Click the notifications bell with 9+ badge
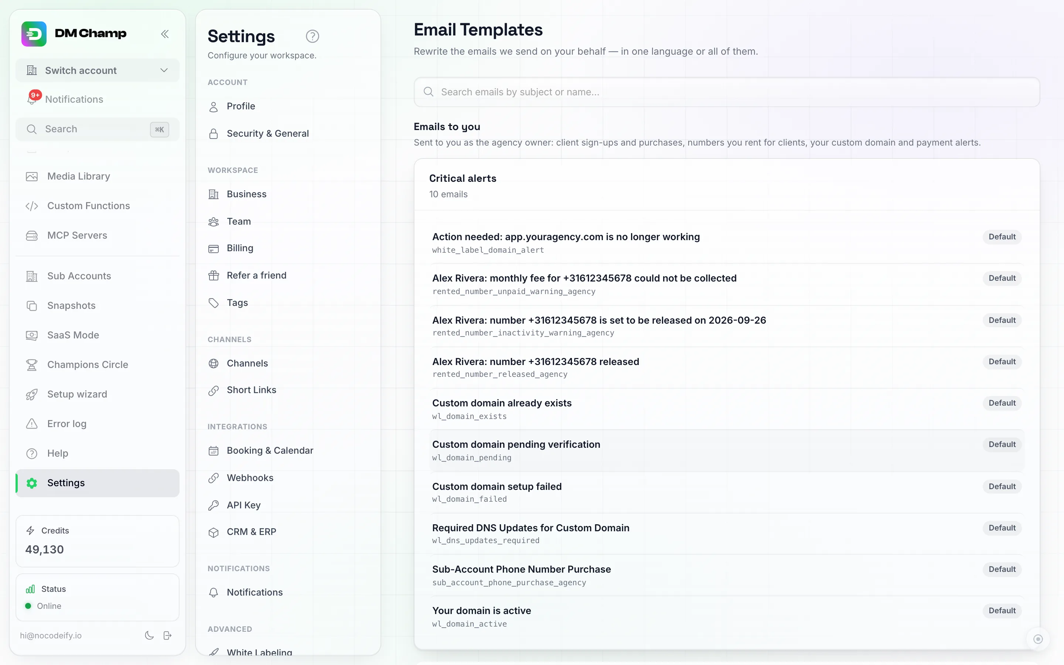1064x665 pixels. (x=33, y=99)
